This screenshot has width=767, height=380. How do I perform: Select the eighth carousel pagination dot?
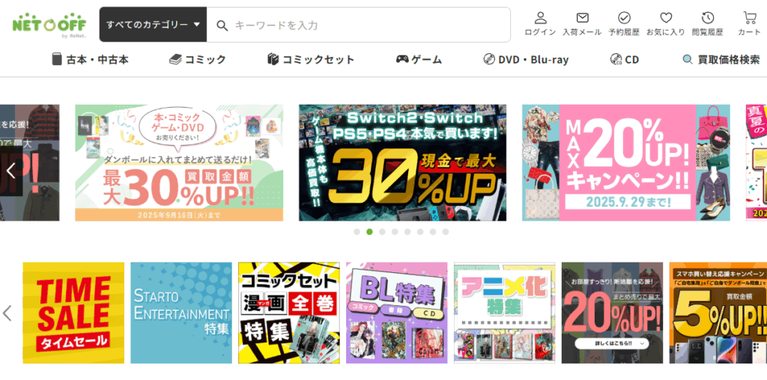pyautogui.click(x=446, y=232)
